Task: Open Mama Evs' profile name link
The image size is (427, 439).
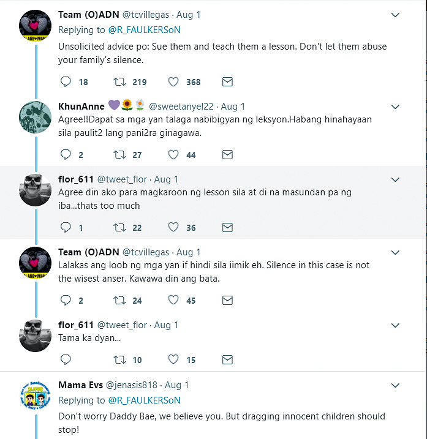Action: click(80, 385)
